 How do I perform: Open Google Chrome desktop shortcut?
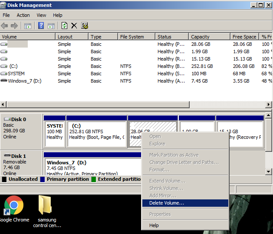tap(14, 209)
